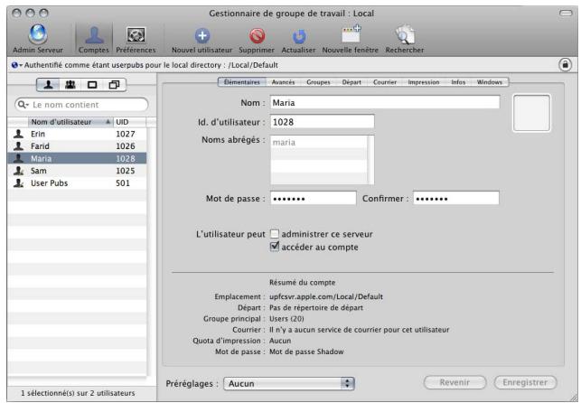The height and width of the screenshot is (403, 581).
Task: Show the computer groups list icon
Action: [x=114, y=85]
